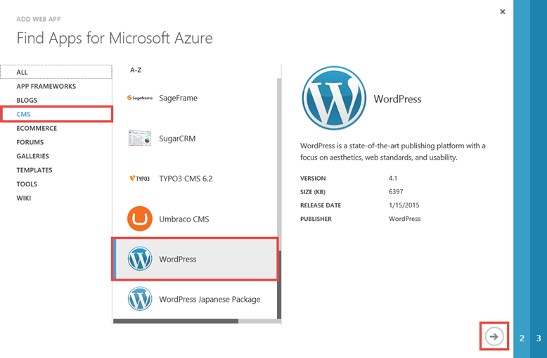
Task: Select the GALLERIES category
Action: point(56,156)
